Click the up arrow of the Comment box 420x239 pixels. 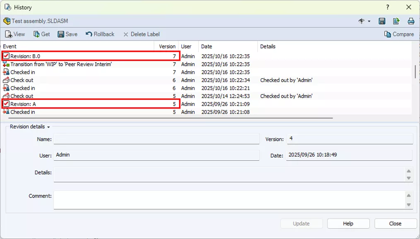(409, 196)
